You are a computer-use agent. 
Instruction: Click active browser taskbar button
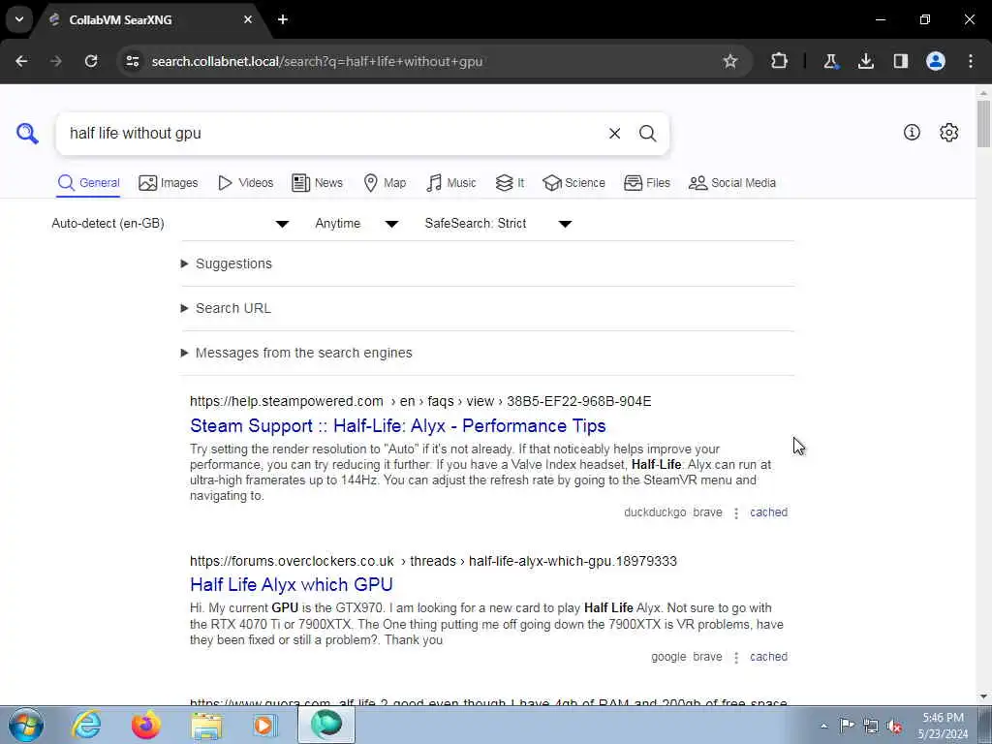click(x=326, y=725)
